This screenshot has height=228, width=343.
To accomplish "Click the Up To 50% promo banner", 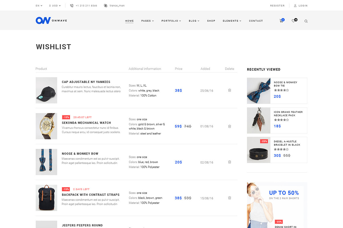I will (277, 205).
